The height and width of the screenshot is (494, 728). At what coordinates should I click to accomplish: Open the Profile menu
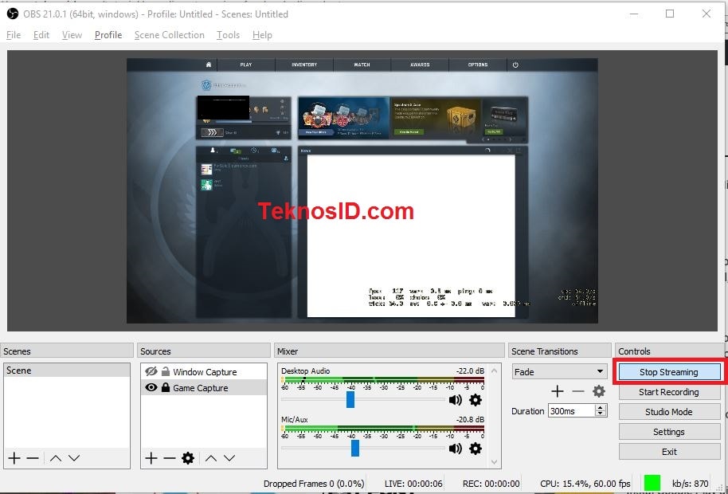108,35
